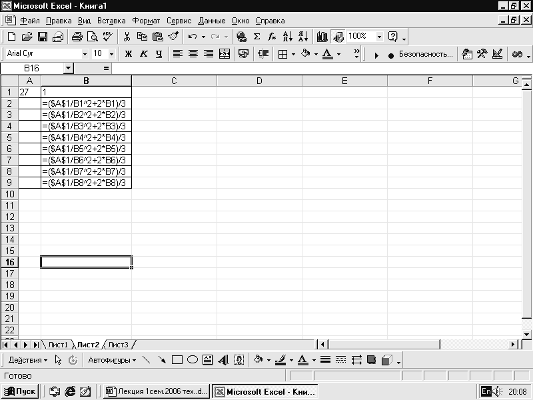Open the Name Box dropdown arrow
This screenshot has width=533, height=400.
[69, 69]
